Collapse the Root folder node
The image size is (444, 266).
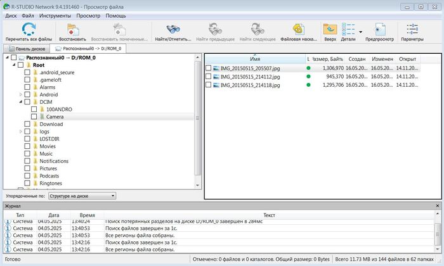[x=14, y=65]
